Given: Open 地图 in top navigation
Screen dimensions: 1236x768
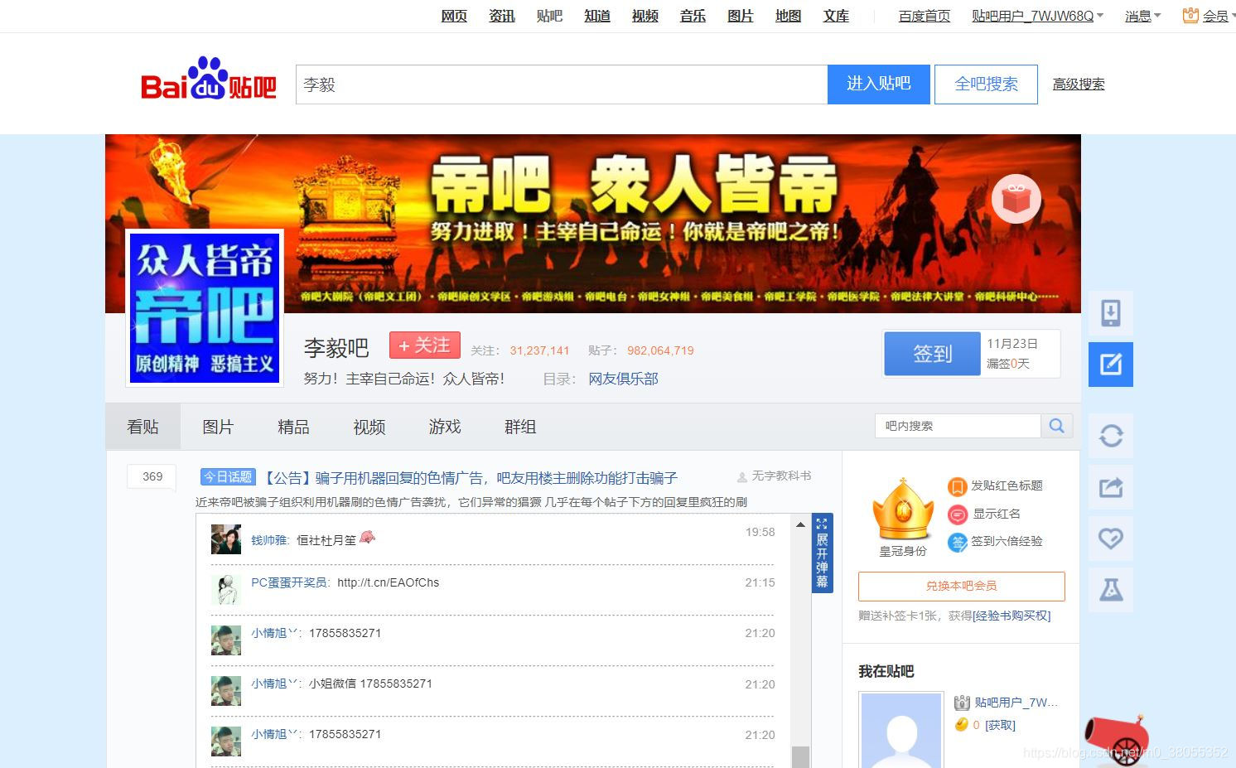Looking at the screenshot, I should click(788, 16).
